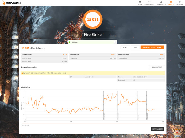Select the Graphics score row
The image size is (185, 138).
click(44, 55)
